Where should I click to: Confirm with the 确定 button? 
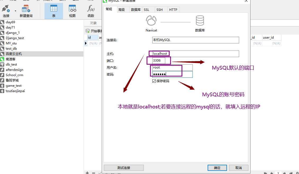click(217, 168)
